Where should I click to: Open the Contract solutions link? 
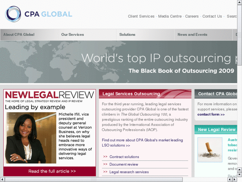(x=124, y=157)
